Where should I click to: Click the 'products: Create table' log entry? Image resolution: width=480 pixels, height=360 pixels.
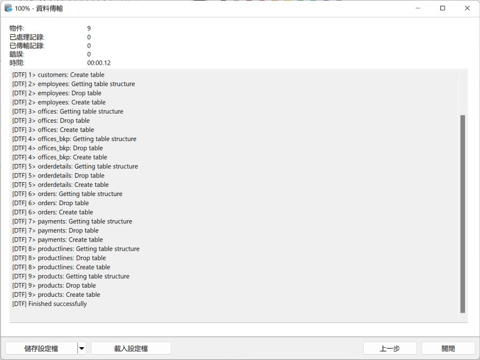click(x=56, y=295)
